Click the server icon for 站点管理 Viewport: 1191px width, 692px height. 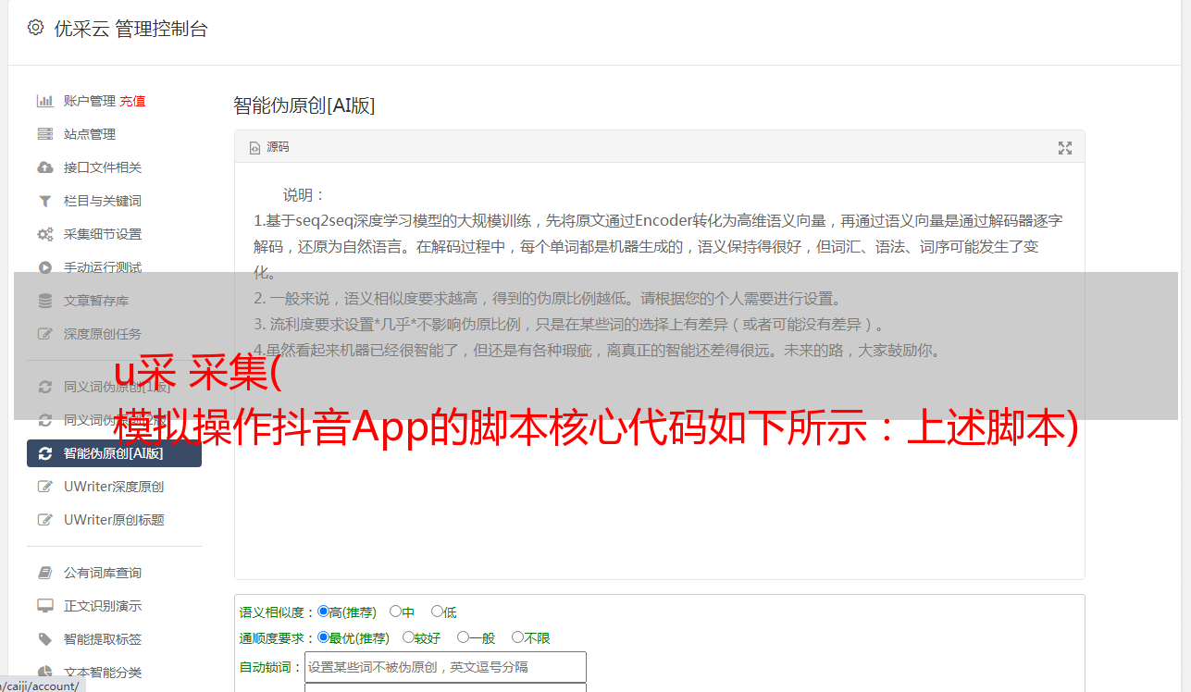point(44,134)
